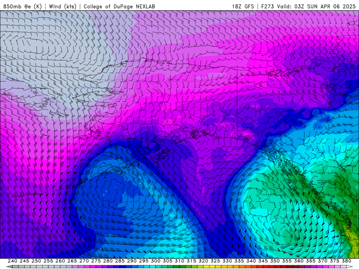
Task: Click the right arrow end of the color bar
Action: (350, 267)
